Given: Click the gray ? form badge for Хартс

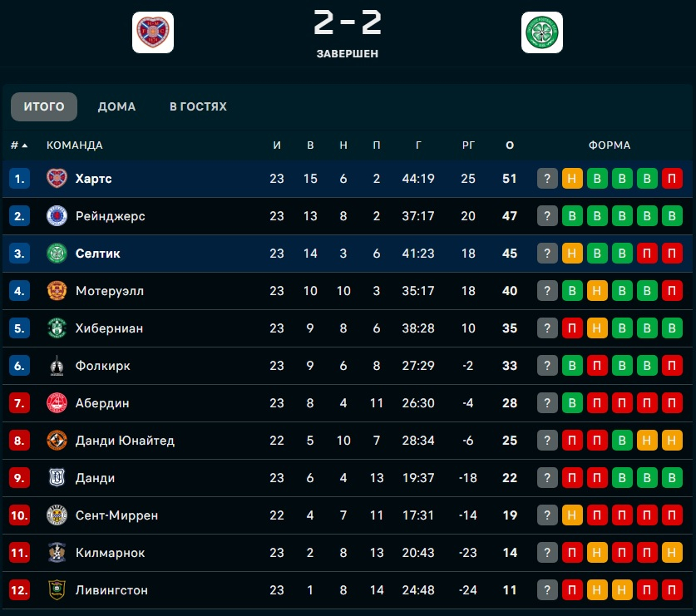Looking at the screenshot, I should pos(547,179).
